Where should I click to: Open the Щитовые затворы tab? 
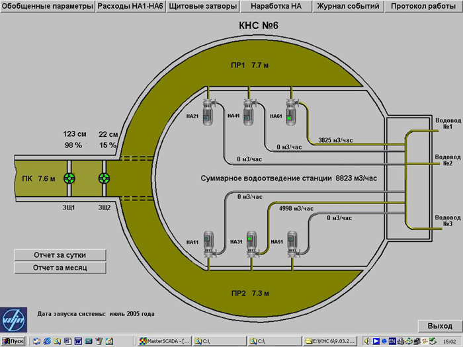coord(202,6)
